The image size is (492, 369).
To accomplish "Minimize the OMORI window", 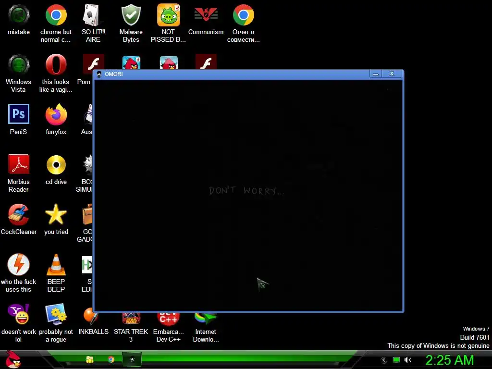I will (375, 74).
